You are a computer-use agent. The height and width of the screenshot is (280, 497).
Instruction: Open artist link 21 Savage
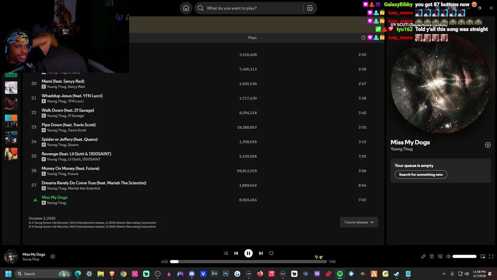coord(76,116)
